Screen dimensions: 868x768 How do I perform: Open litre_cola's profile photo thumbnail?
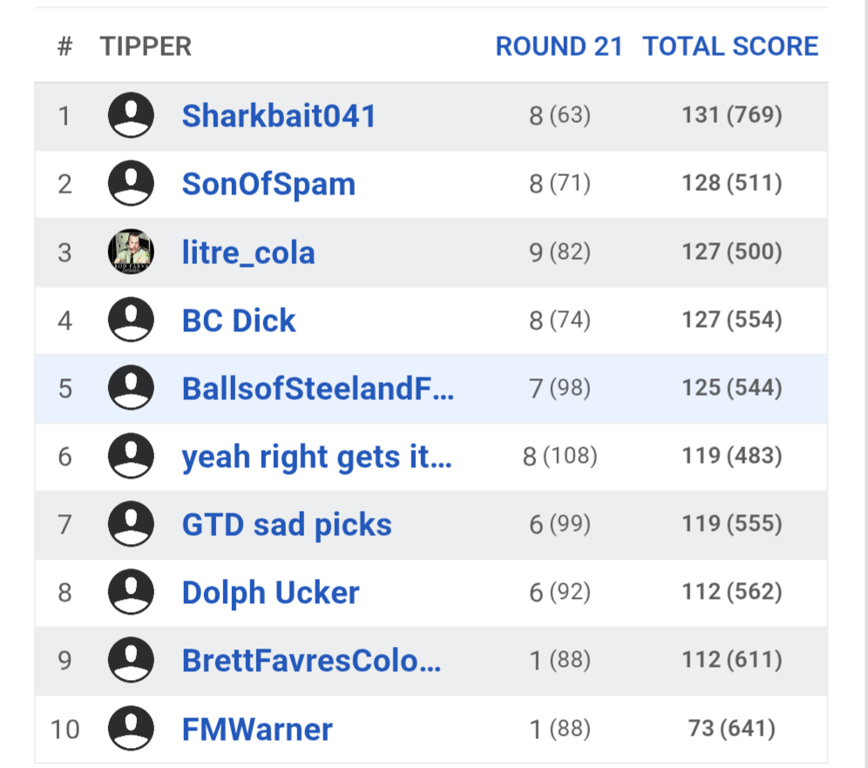point(131,252)
